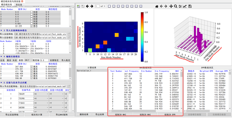The height and width of the screenshot is (118, 232).
Task: Uncheck 激活 for test mode 546.159 Hz
Action: coord(31,76)
